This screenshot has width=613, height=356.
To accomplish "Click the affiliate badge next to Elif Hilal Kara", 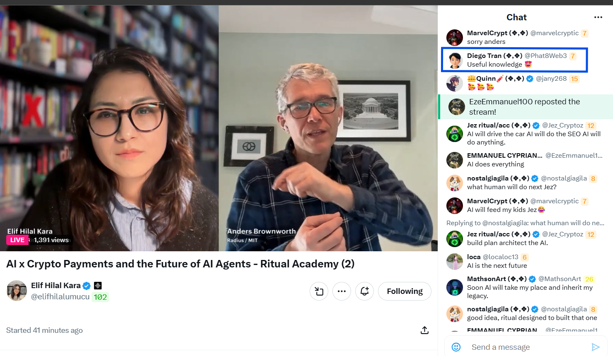I will pos(98,286).
